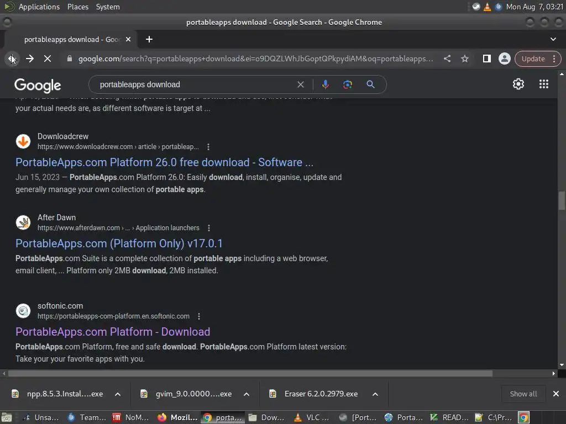Click the scroll right arrow
Screen dimensions: 566x424
click(x=554, y=374)
